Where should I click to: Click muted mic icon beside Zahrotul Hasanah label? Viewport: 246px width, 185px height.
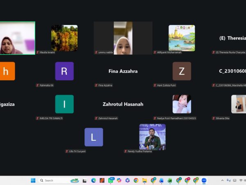[x=96, y=118]
